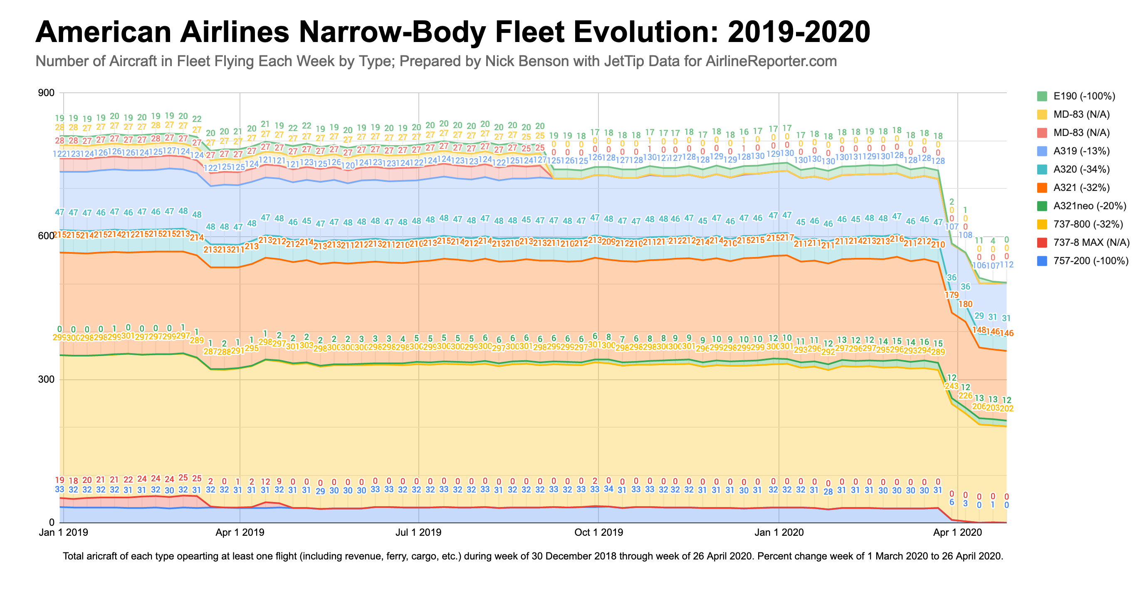
Task: Click the 'Jan 1 2019' axis label
Action: click(x=63, y=532)
